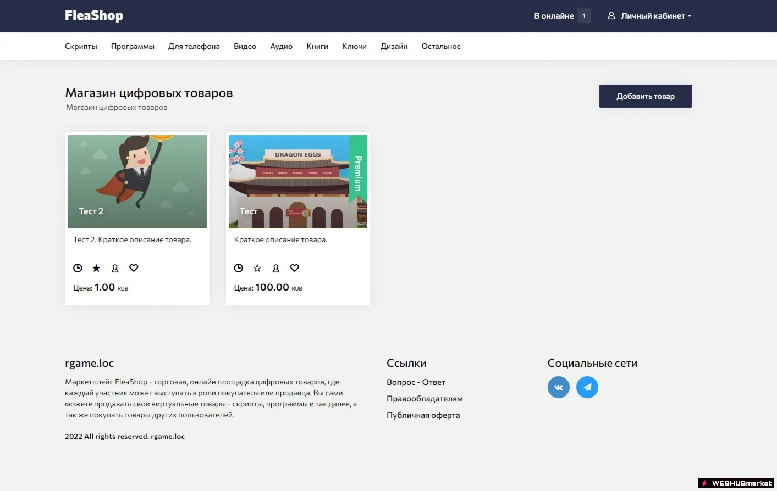Viewport: 777px width, 491px height.
Task: Click the Социальные сети heading
Action: [592, 363]
